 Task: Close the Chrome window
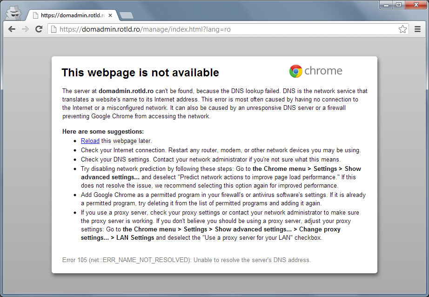point(415,5)
